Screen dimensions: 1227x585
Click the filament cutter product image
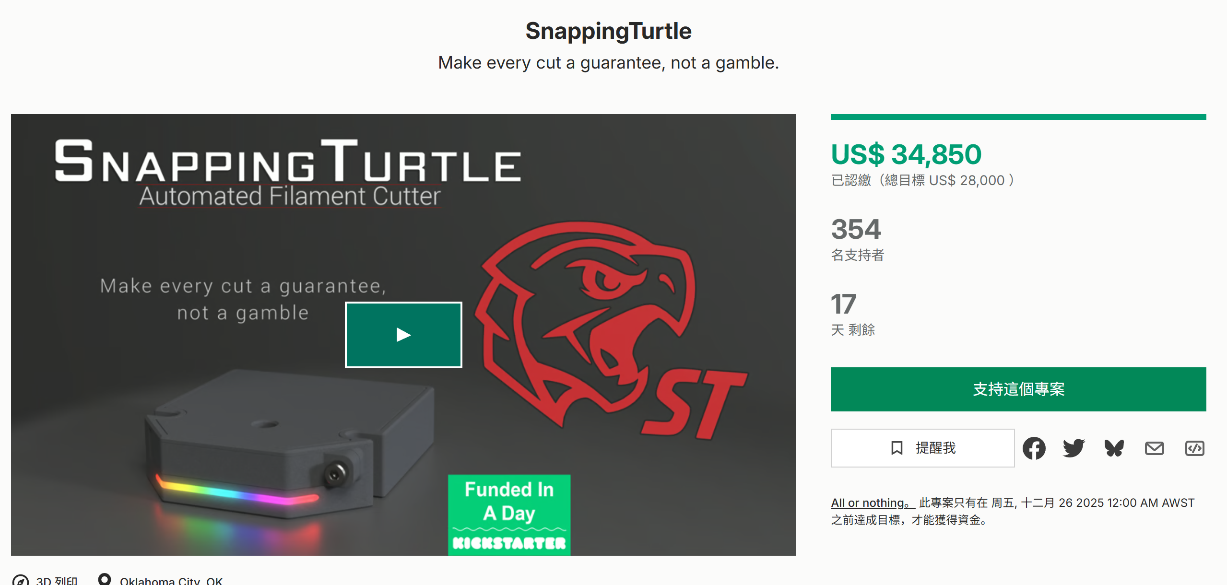pyautogui.click(x=288, y=446)
